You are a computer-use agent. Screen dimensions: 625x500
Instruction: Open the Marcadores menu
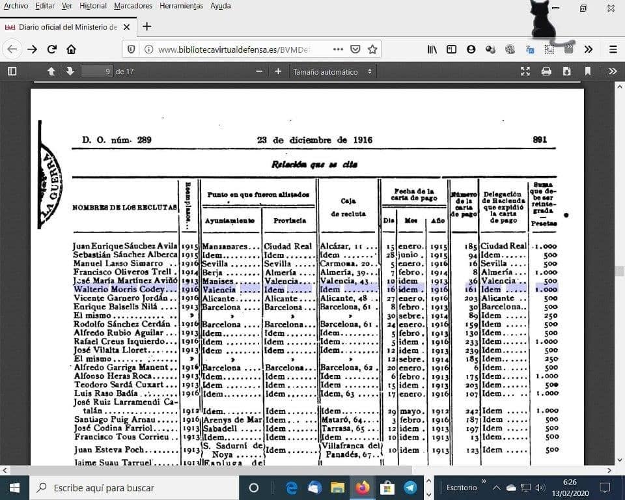coord(133,6)
